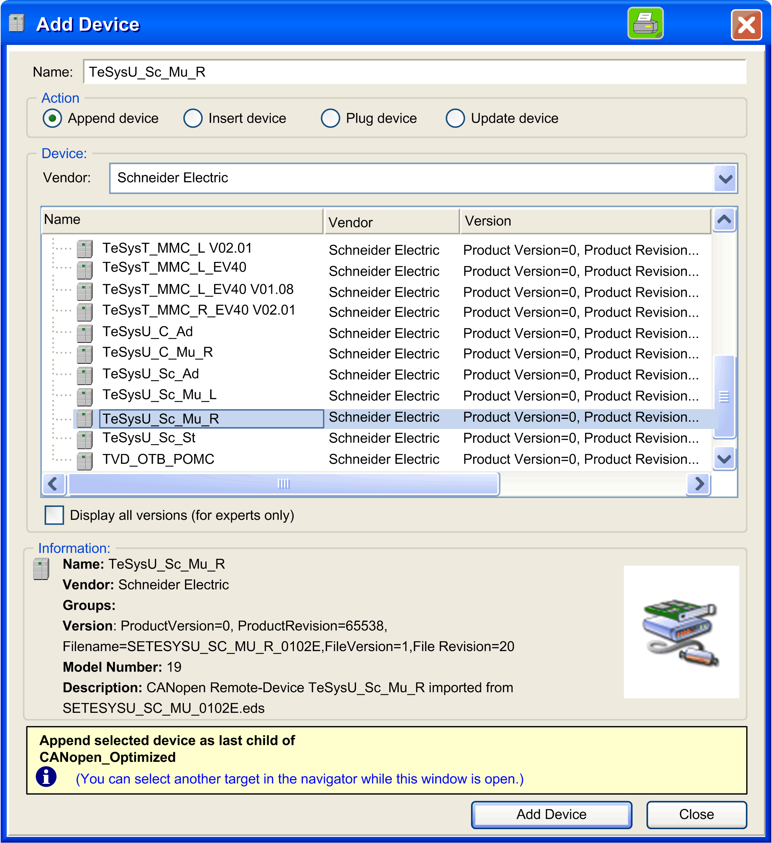Open the Vendor dropdown list

725,178
